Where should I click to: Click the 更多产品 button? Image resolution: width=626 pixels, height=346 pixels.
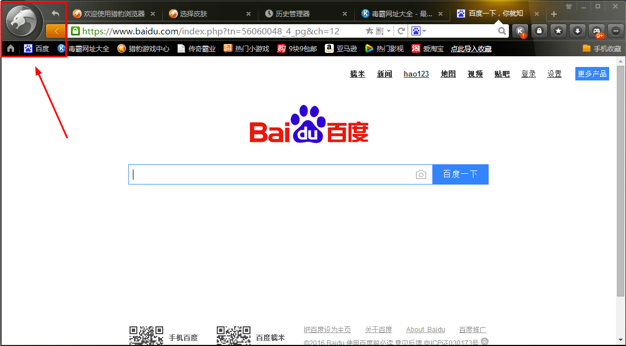[x=592, y=74]
